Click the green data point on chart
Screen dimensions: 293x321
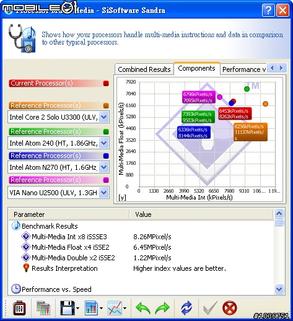247,89
